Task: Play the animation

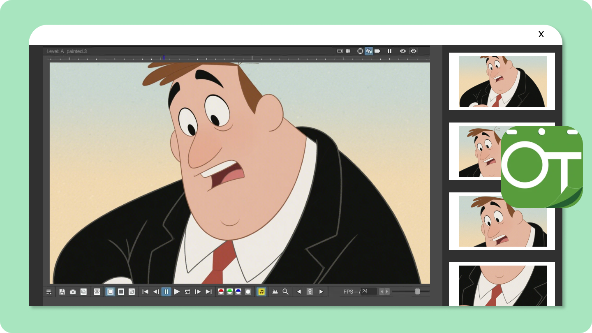Action: [x=177, y=291]
